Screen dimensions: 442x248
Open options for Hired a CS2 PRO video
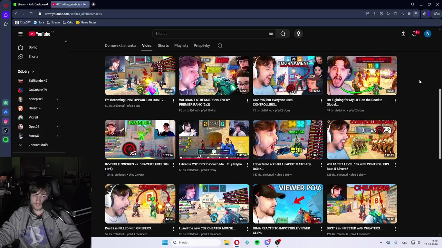247,165
